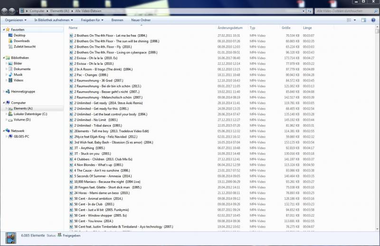Select Volume (D:) drive icon
Viewport: 380px width, 246px height.
coord(10,120)
